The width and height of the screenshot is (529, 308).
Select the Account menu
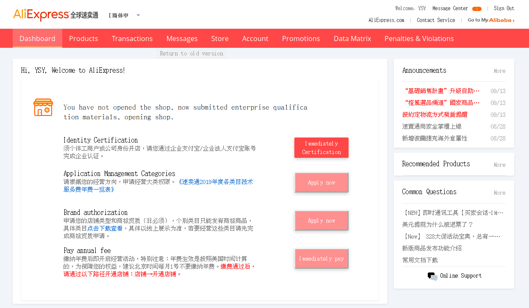255,38
